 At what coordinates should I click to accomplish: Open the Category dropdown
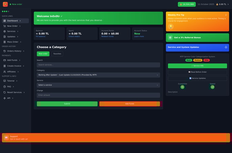click(x=98, y=75)
